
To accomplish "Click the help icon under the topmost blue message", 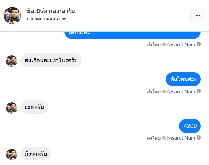I will pos(198,44).
